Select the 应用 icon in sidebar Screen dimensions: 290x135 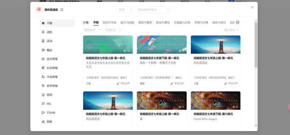43,95
